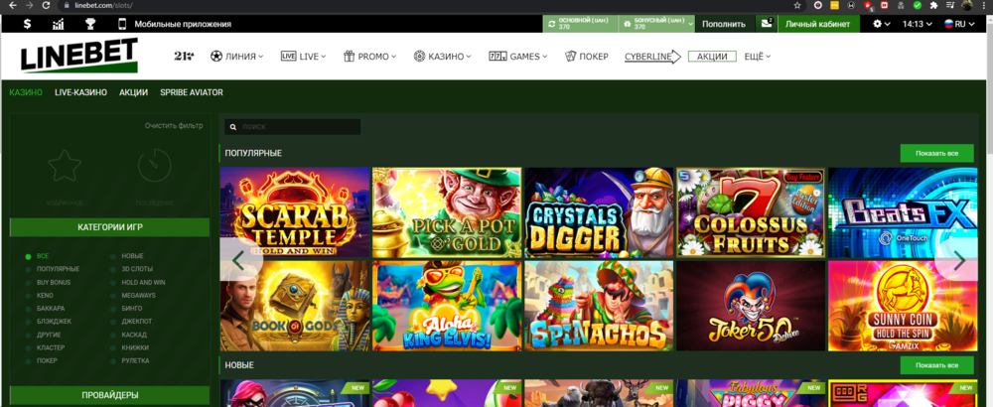
Task: Open the SPRIBE AVIATOR tab
Action: coord(192,92)
